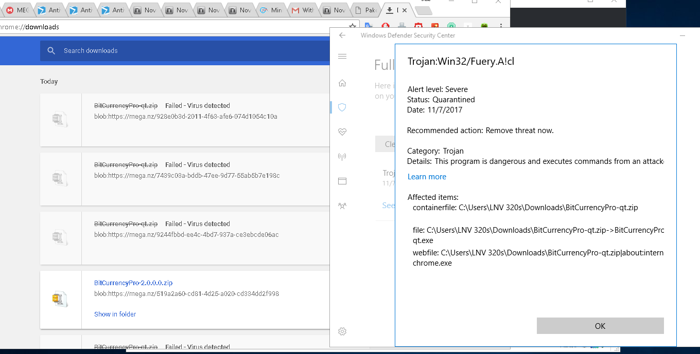Click the Date: 11/7/2017 text
The image size is (700, 354).
coord(435,110)
